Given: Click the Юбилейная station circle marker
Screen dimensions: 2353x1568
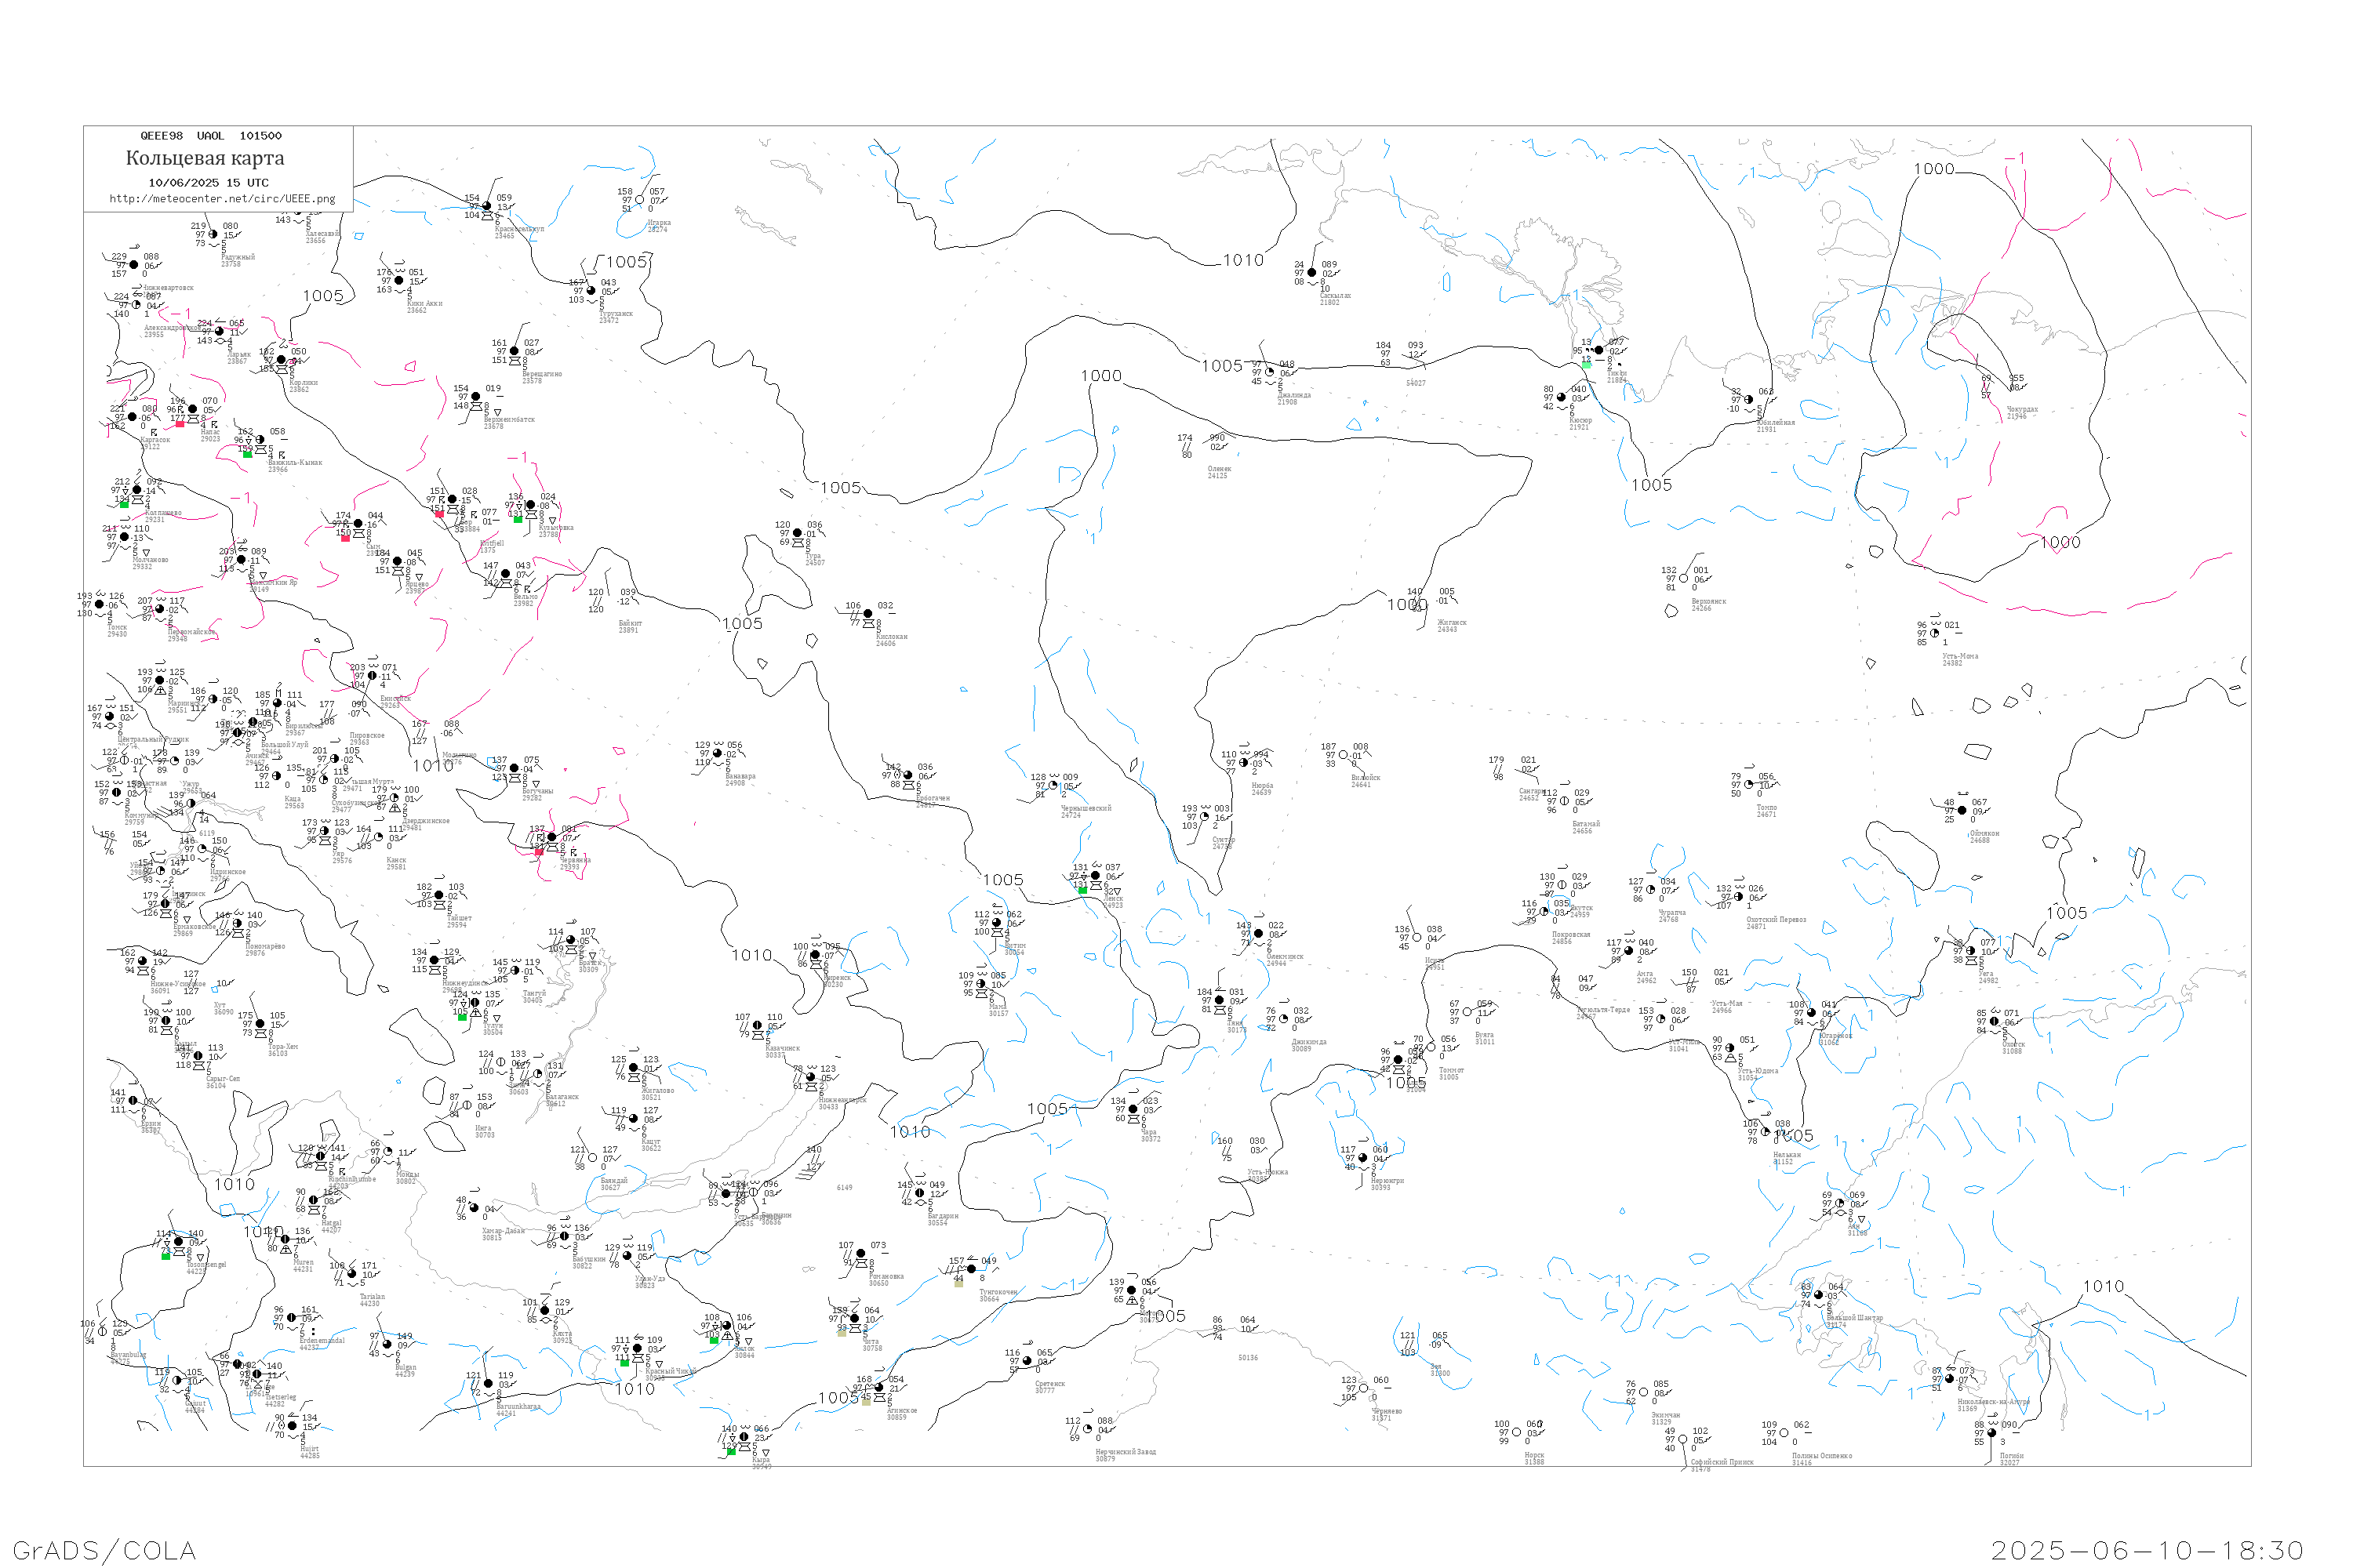Looking at the screenshot, I should pyautogui.click(x=1749, y=400).
